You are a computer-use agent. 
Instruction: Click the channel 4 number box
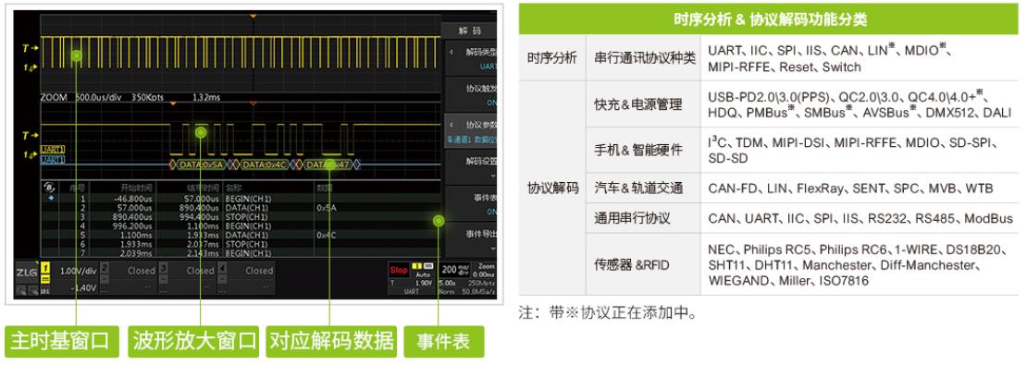pyautogui.click(x=222, y=267)
